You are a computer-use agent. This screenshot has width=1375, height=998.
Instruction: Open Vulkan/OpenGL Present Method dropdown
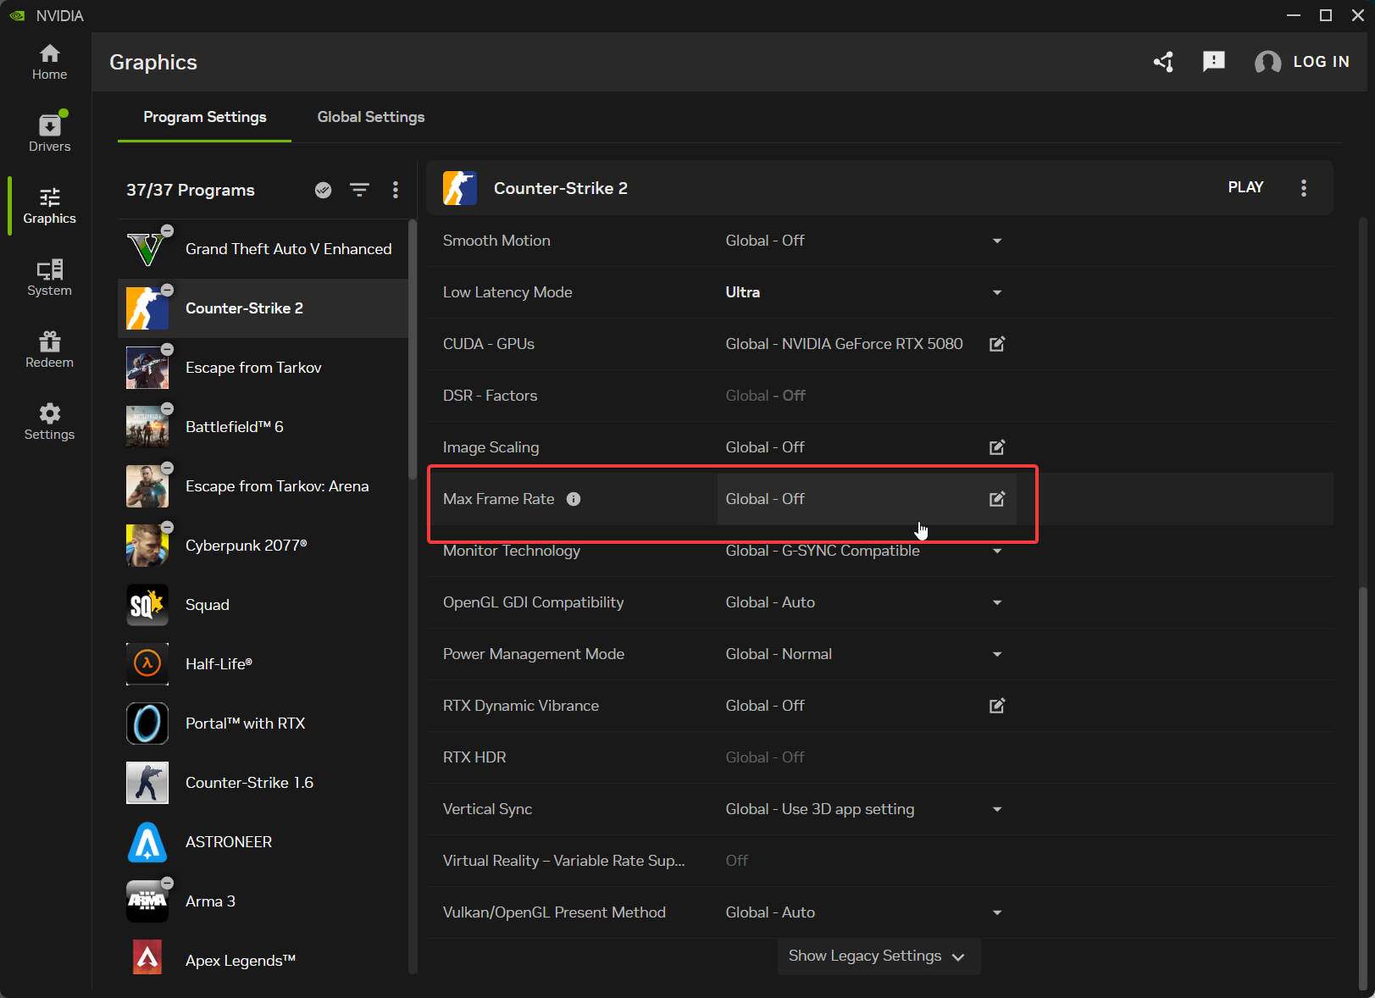[997, 912]
